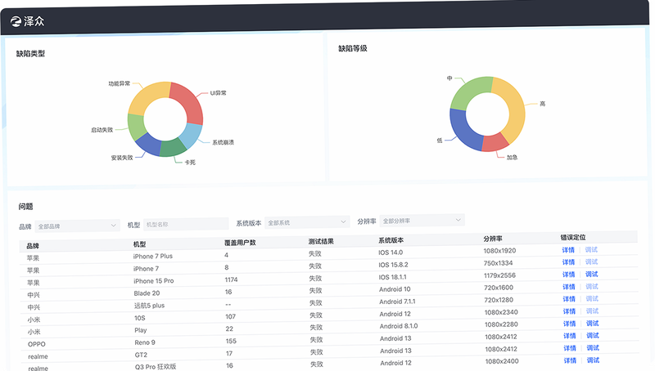Click the 1080x2340 resolution cell
The width and height of the screenshot is (655, 371).
501,312
